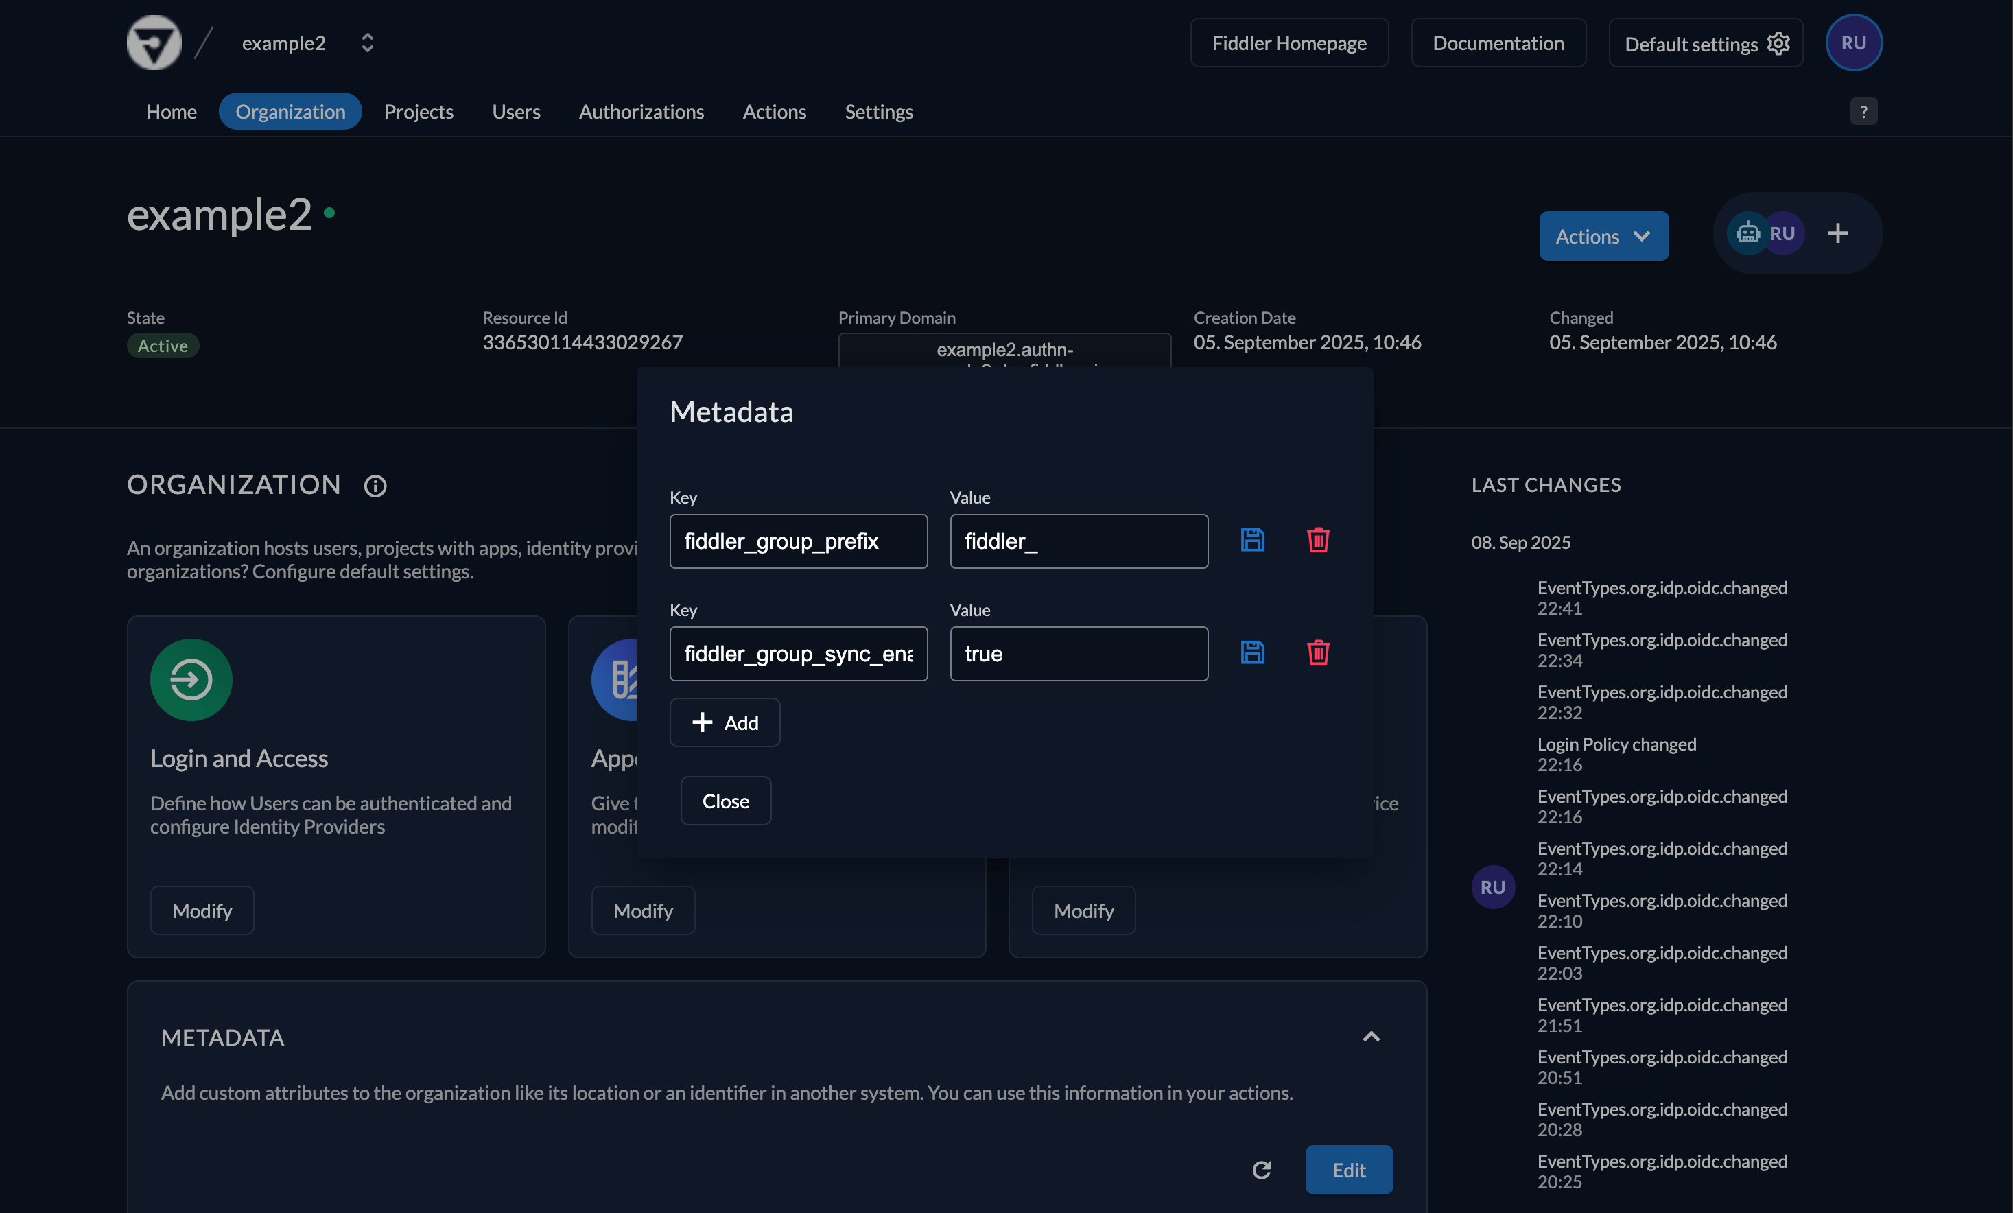The image size is (2013, 1213).
Task: Open the help question mark icon
Action: [1863, 111]
